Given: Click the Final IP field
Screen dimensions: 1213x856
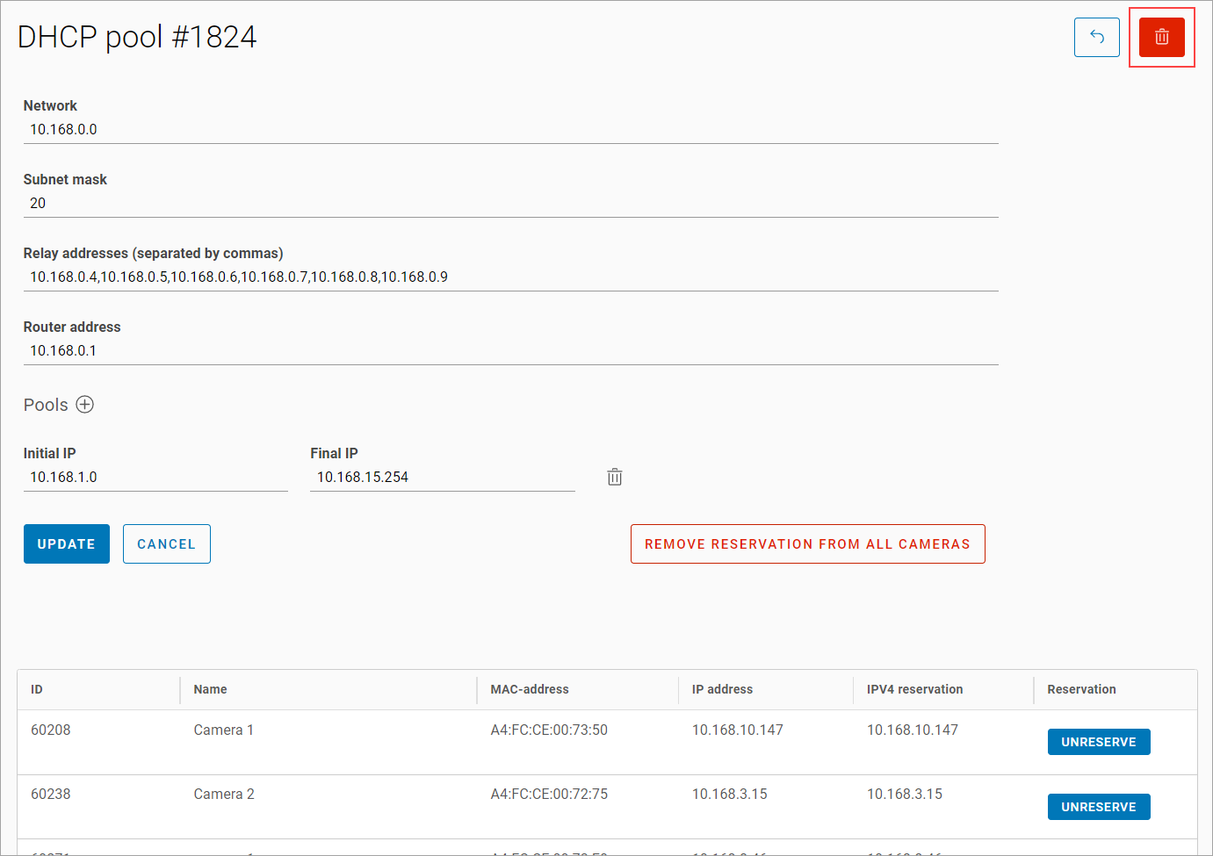Looking at the screenshot, I should (442, 478).
